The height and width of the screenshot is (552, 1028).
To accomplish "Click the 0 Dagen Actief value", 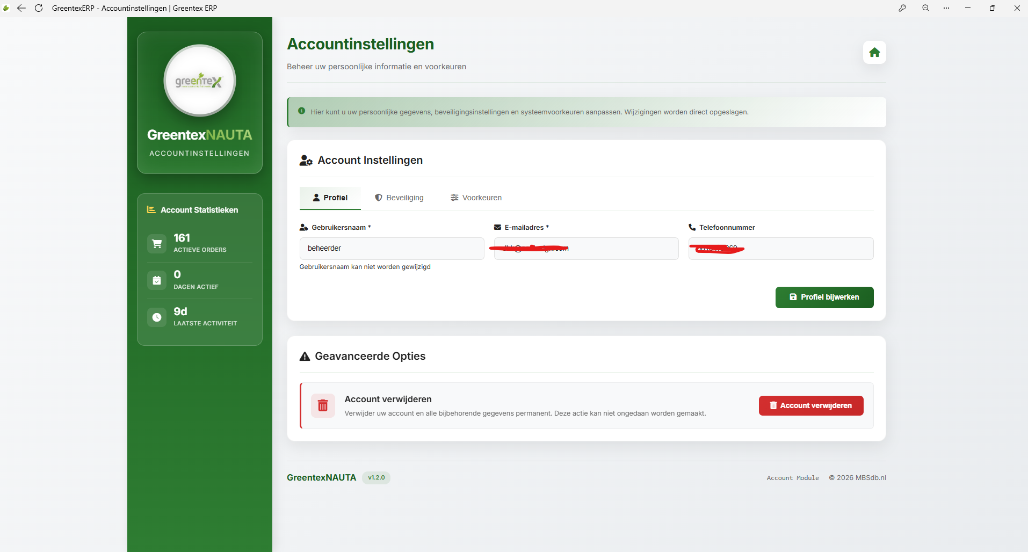I will [x=177, y=274].
